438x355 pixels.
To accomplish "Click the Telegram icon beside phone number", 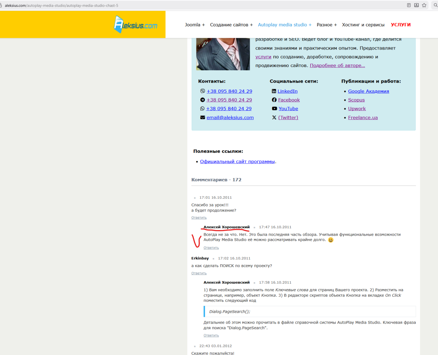I will (x=203, y=100).
